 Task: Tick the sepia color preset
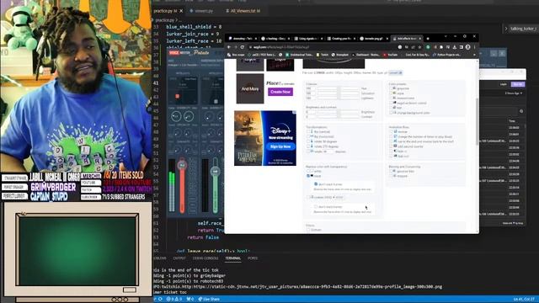point(391,93)
